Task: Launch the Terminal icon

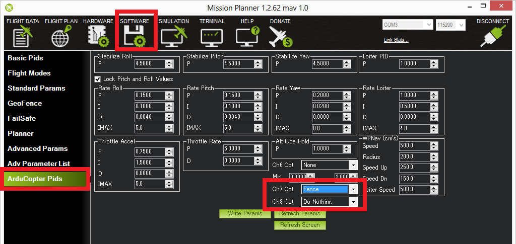Action: click(212, 36)
